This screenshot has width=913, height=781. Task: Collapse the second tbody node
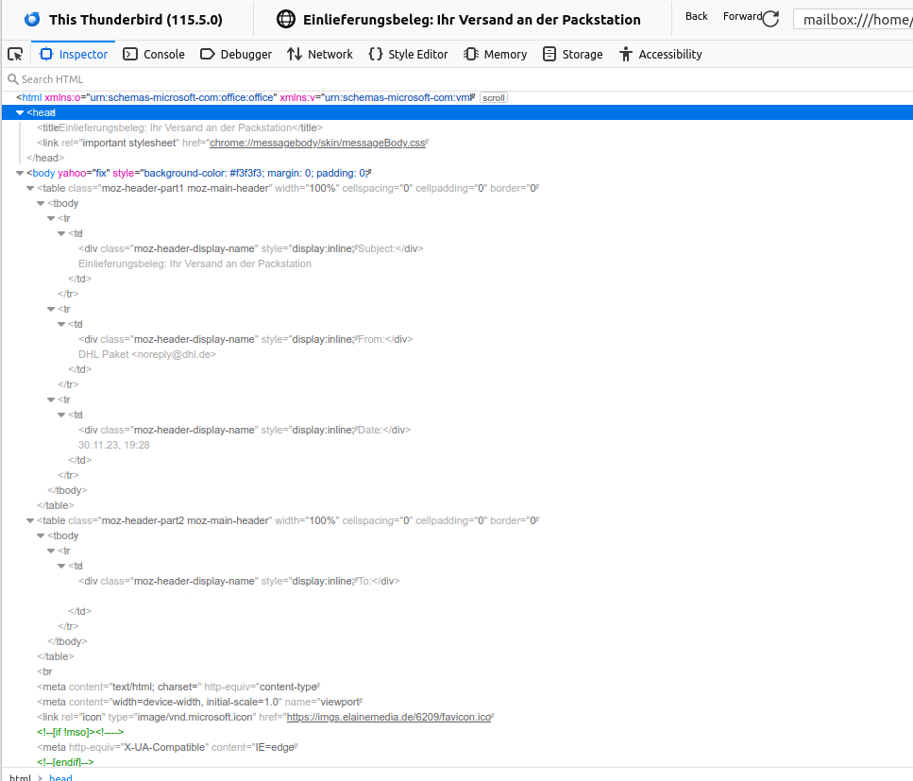point(41,535)
